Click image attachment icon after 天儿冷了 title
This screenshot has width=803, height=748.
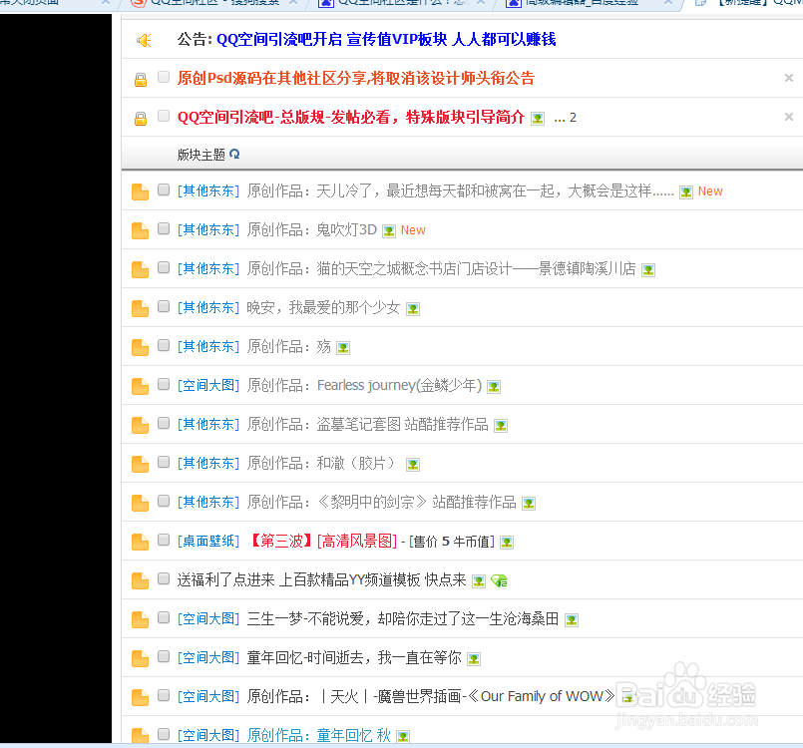pyautogui.click(x=686, y=192)
